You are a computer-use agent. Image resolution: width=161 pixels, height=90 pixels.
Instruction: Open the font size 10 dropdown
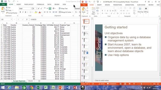36,8
